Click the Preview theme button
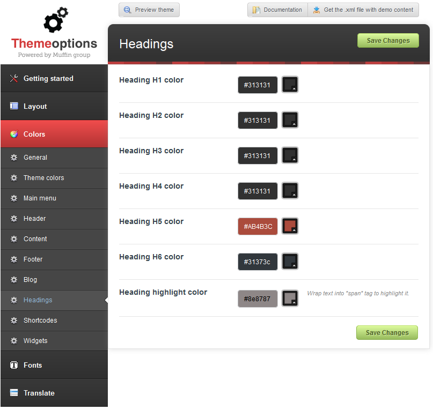This screenshot has width=433, height=410. click(x=149, y=10)
